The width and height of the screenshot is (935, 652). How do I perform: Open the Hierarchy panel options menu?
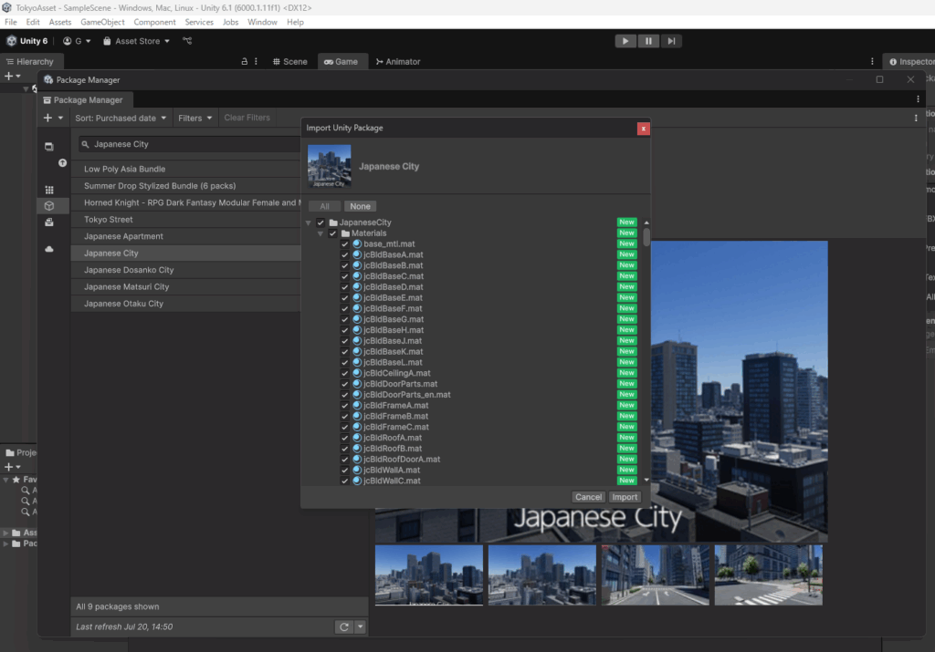tap(256, 61)
